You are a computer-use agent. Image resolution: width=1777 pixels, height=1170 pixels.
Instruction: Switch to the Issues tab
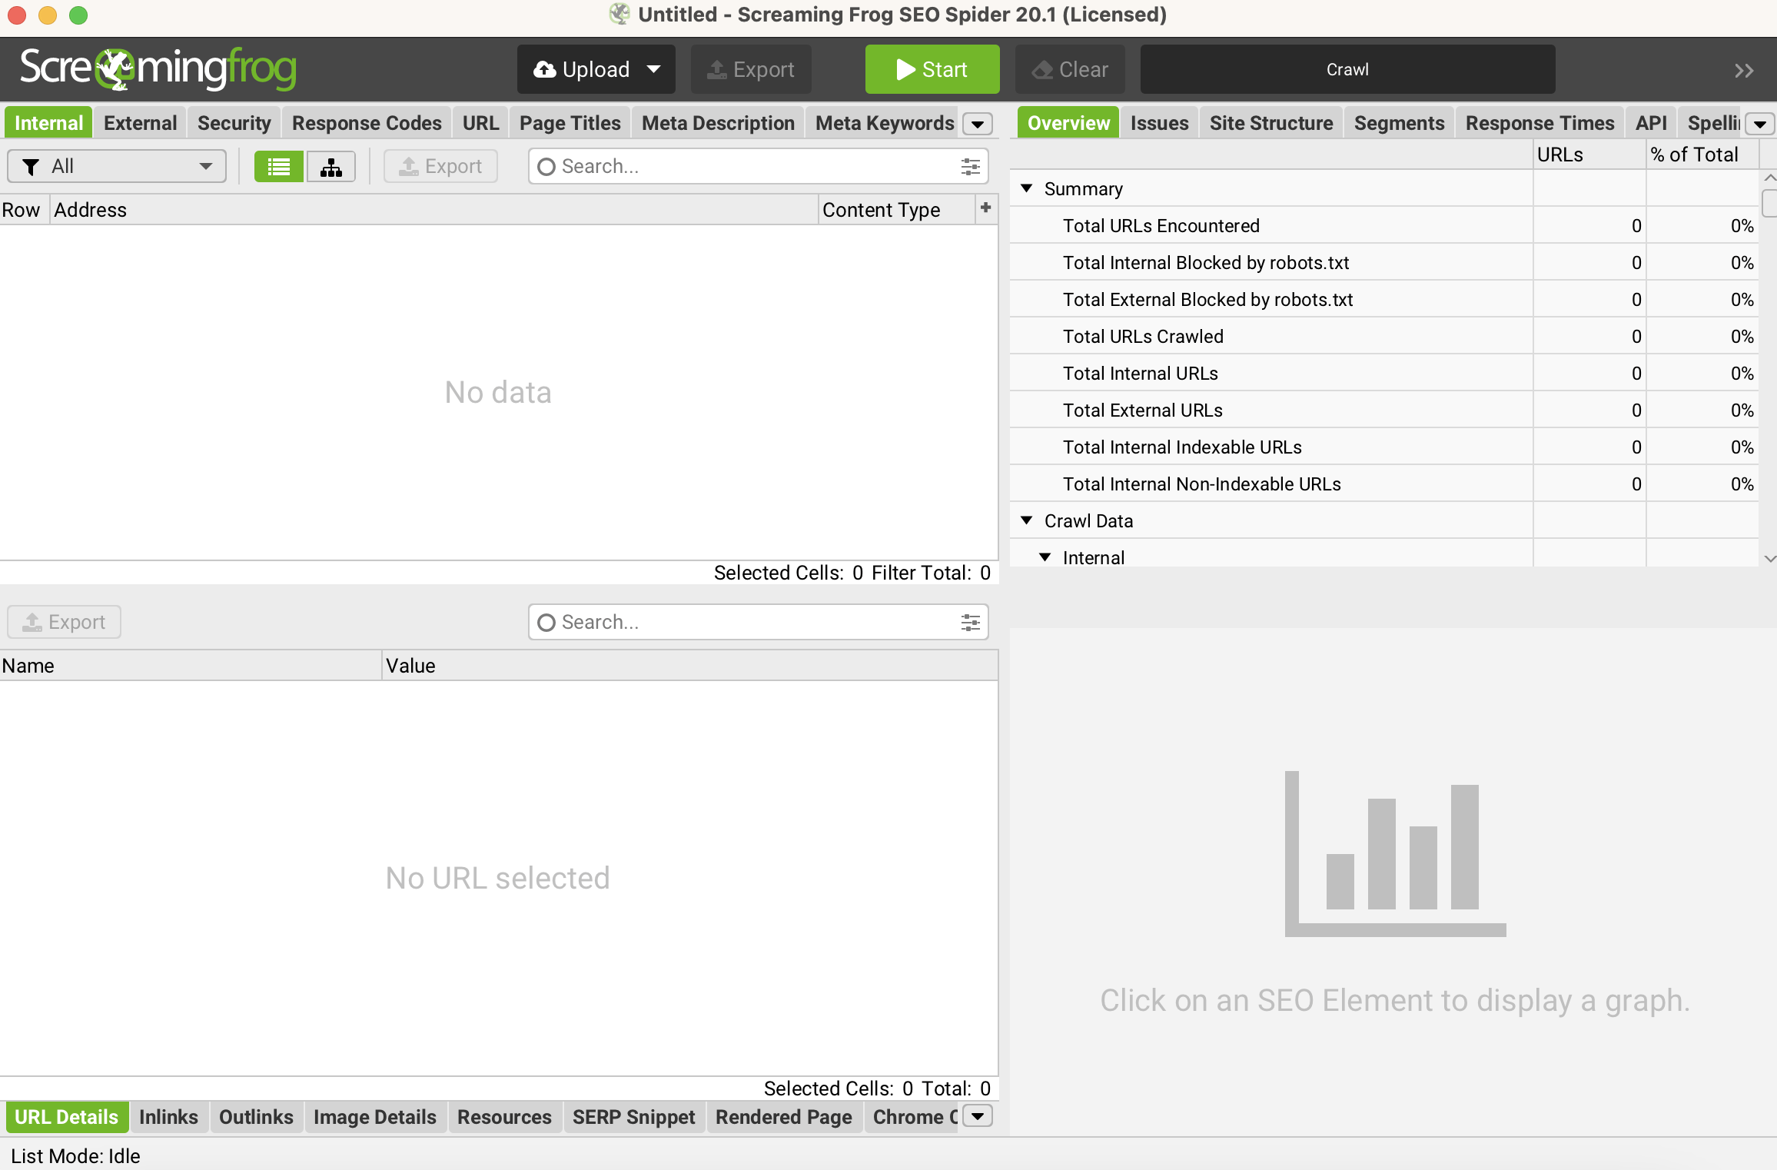1160,123
